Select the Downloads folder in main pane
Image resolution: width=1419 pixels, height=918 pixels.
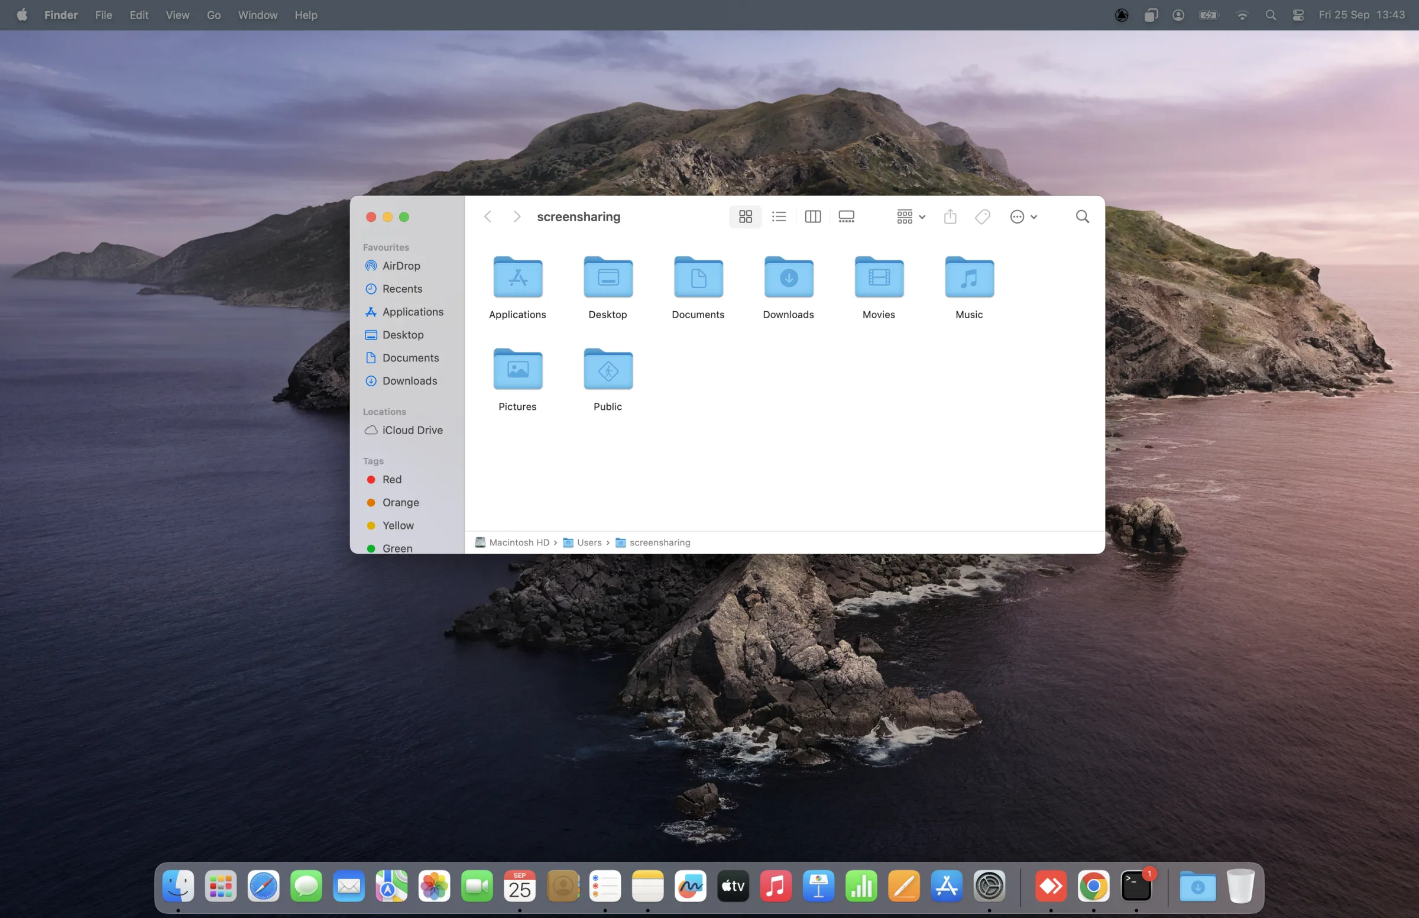click(788, 277)
